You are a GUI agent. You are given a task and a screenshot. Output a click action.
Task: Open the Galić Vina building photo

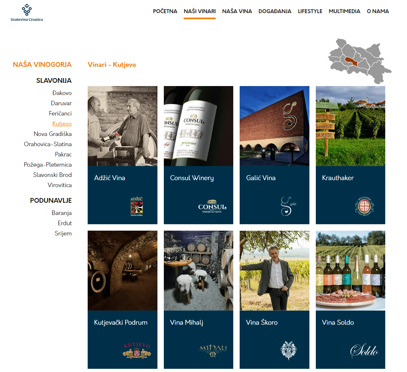click(275, 126)
